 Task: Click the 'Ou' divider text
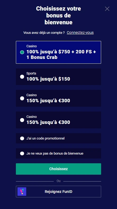click(58, 181)
